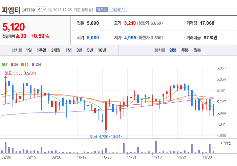Click the trading value 87 백만
The width and height of the screenshot is (237, 166).
pyautogui.click(x=210, y=38)
